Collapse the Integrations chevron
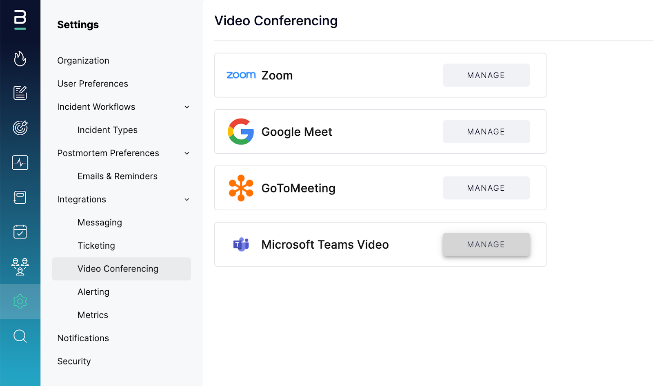 click(187, 200)
